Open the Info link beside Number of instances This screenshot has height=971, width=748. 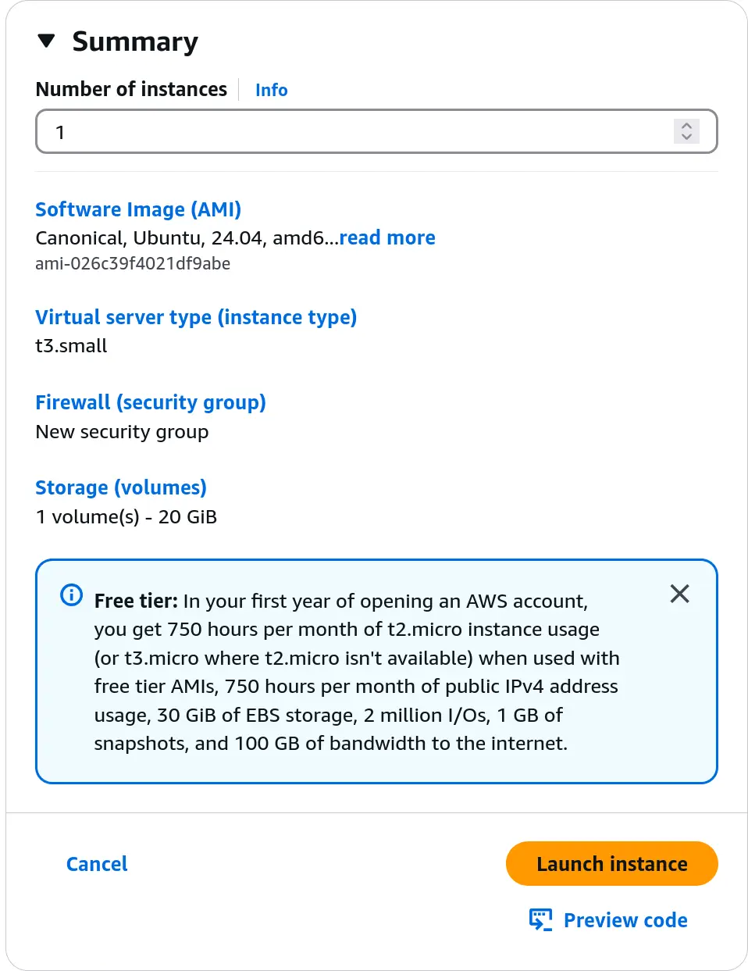271,90
